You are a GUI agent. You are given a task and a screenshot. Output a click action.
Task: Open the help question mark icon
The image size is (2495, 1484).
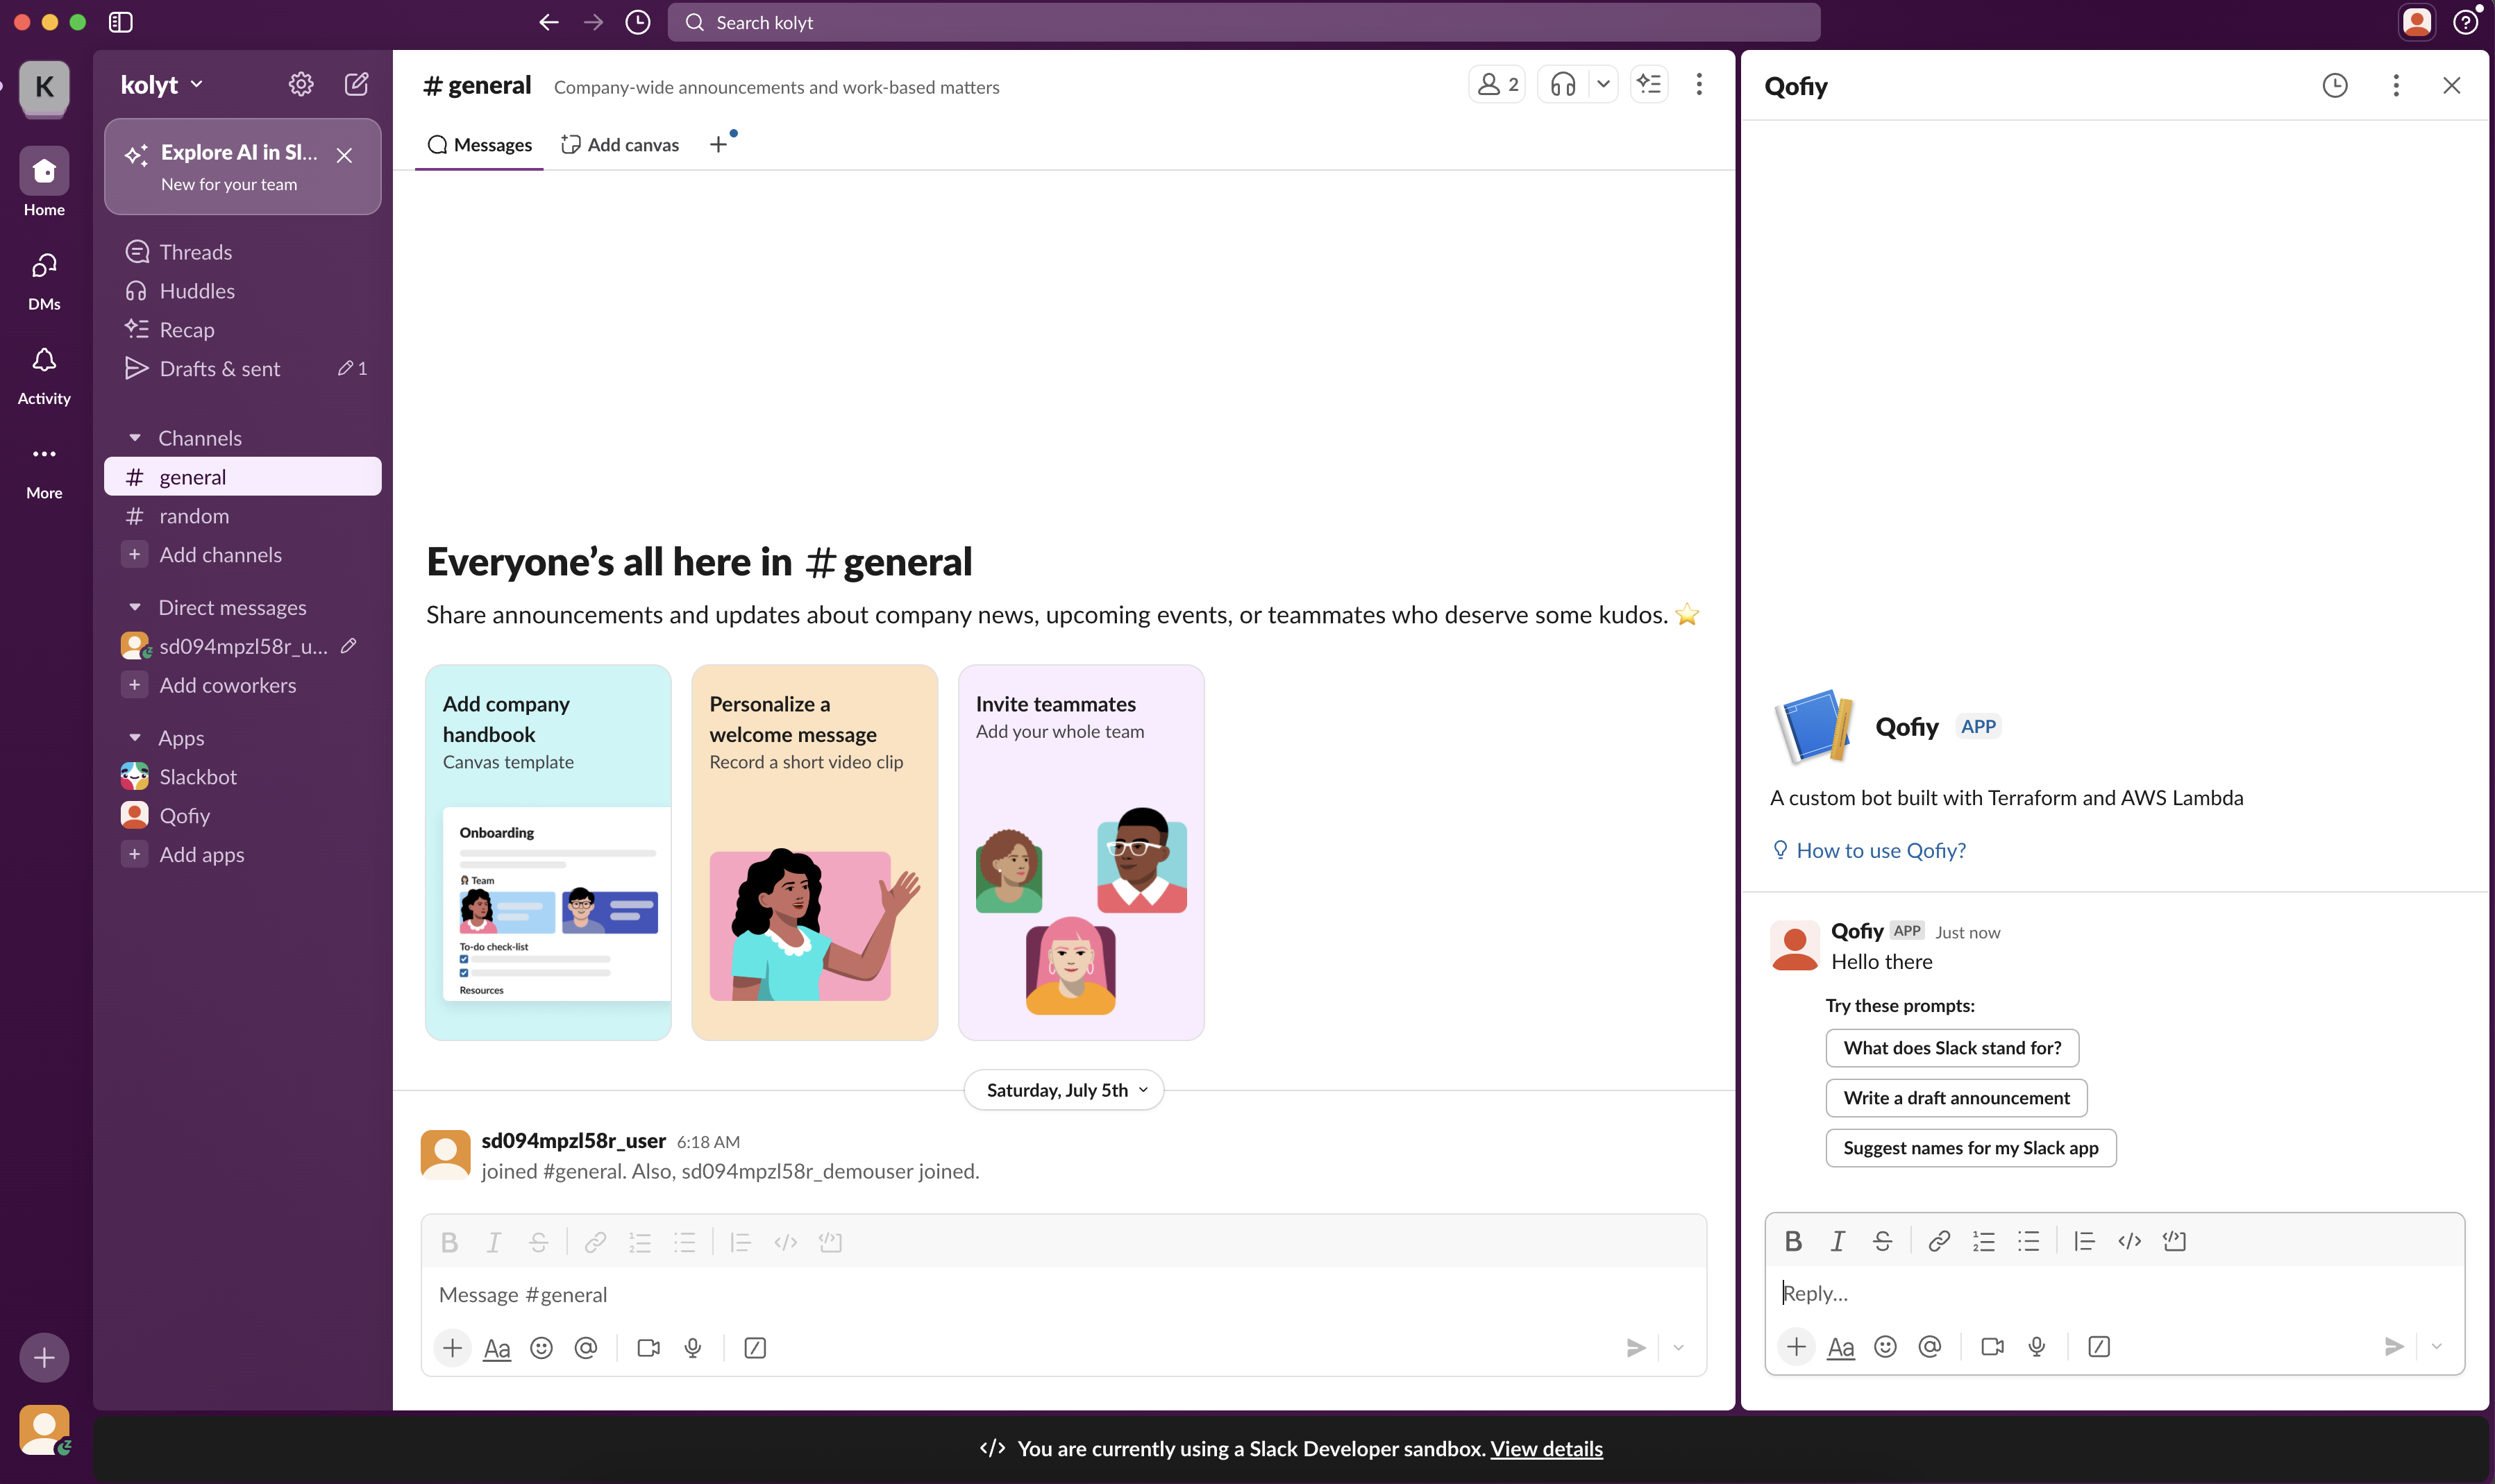click(2466, 22)
